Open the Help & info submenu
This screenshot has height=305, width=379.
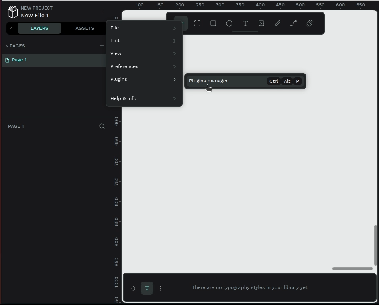144,98
